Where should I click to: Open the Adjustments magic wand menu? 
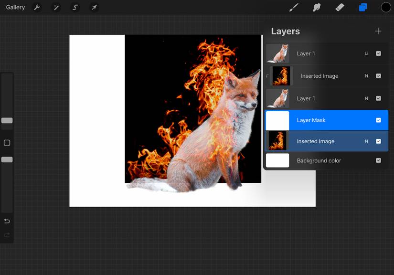coord(56,7)
